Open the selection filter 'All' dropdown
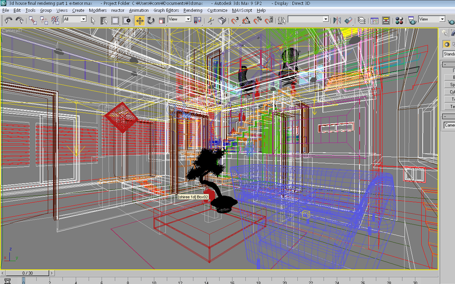Screen dimensions: 455x284 point(75,19)
